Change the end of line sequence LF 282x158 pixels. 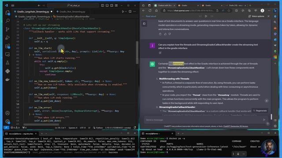click(89, 128)
